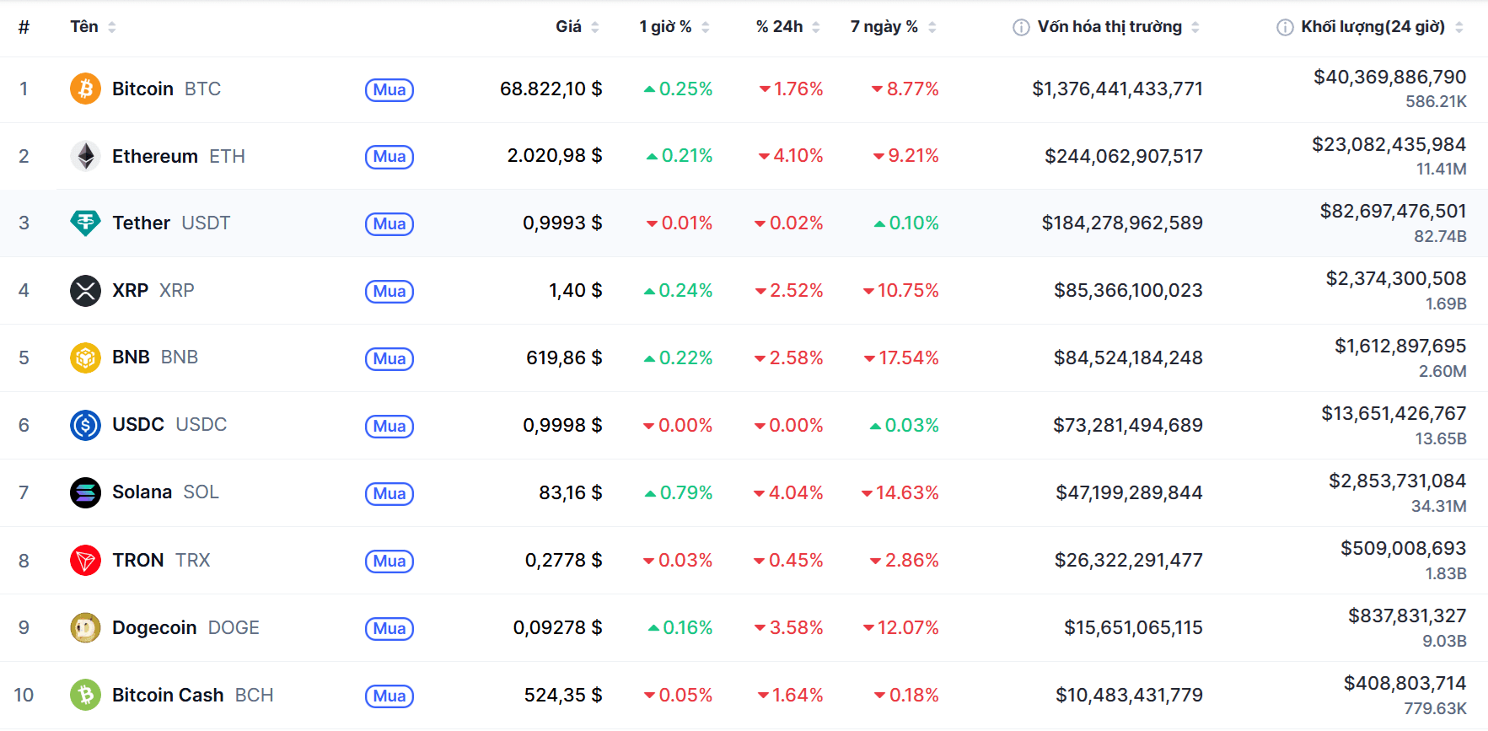The height and width of the screenshot is (731, 1488).
Task: Click Solana market cap $47,199,289,844
Action: [1129, 492]
